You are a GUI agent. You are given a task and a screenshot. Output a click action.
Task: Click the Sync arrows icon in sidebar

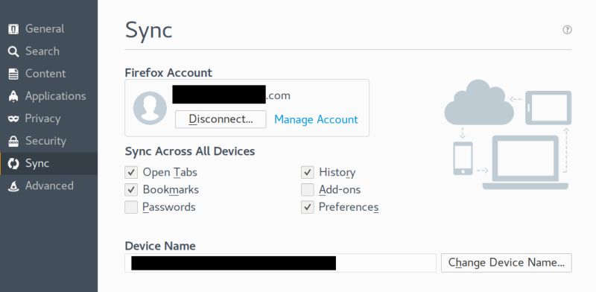[x=13, y=163]
